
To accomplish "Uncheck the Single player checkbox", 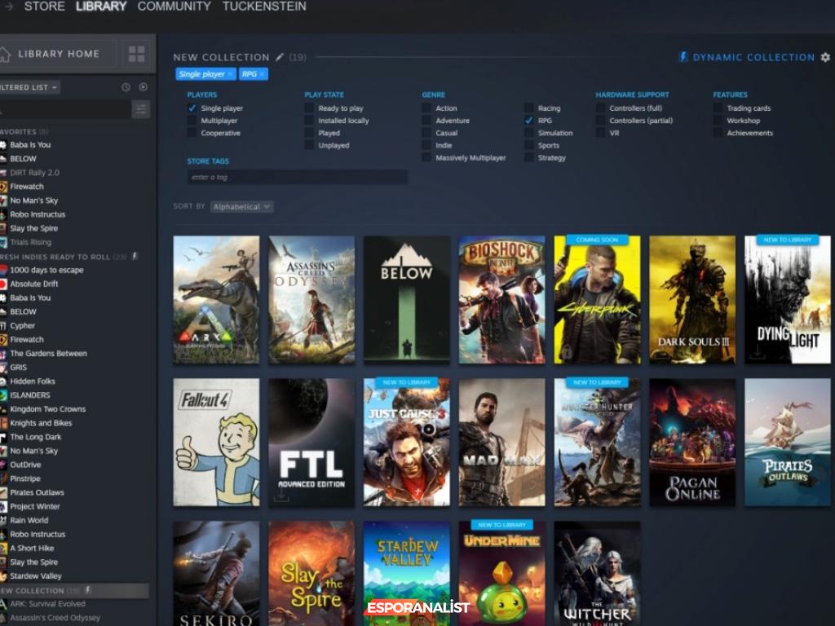I will (192, 108).
